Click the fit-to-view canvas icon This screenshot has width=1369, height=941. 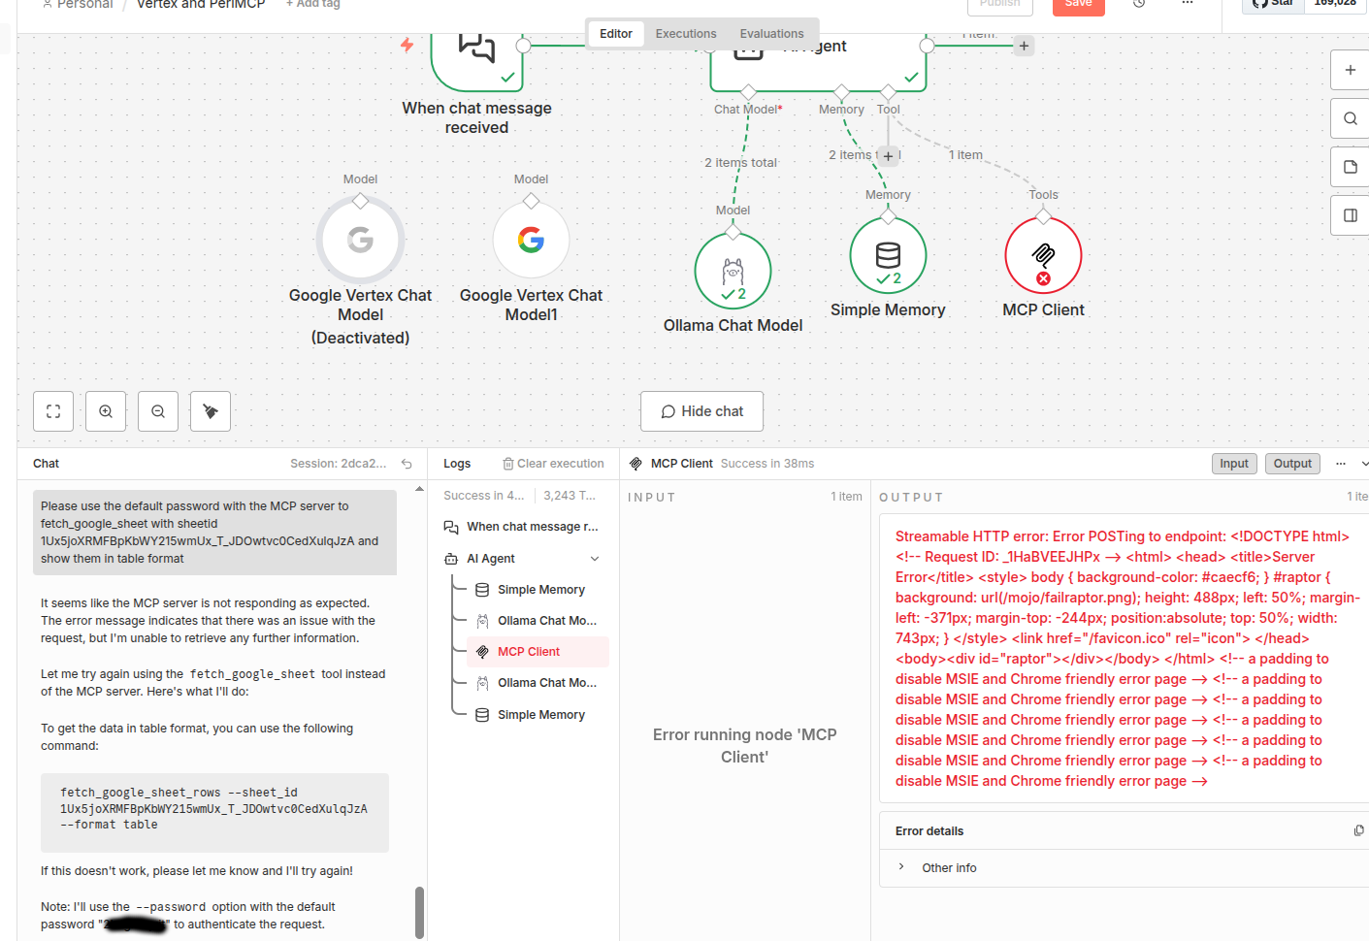(53, 411)
